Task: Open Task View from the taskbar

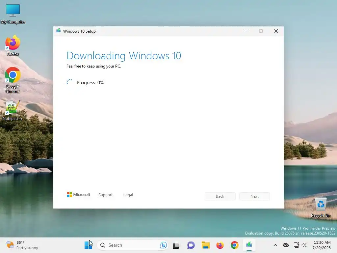Action: tap(176, 245)
